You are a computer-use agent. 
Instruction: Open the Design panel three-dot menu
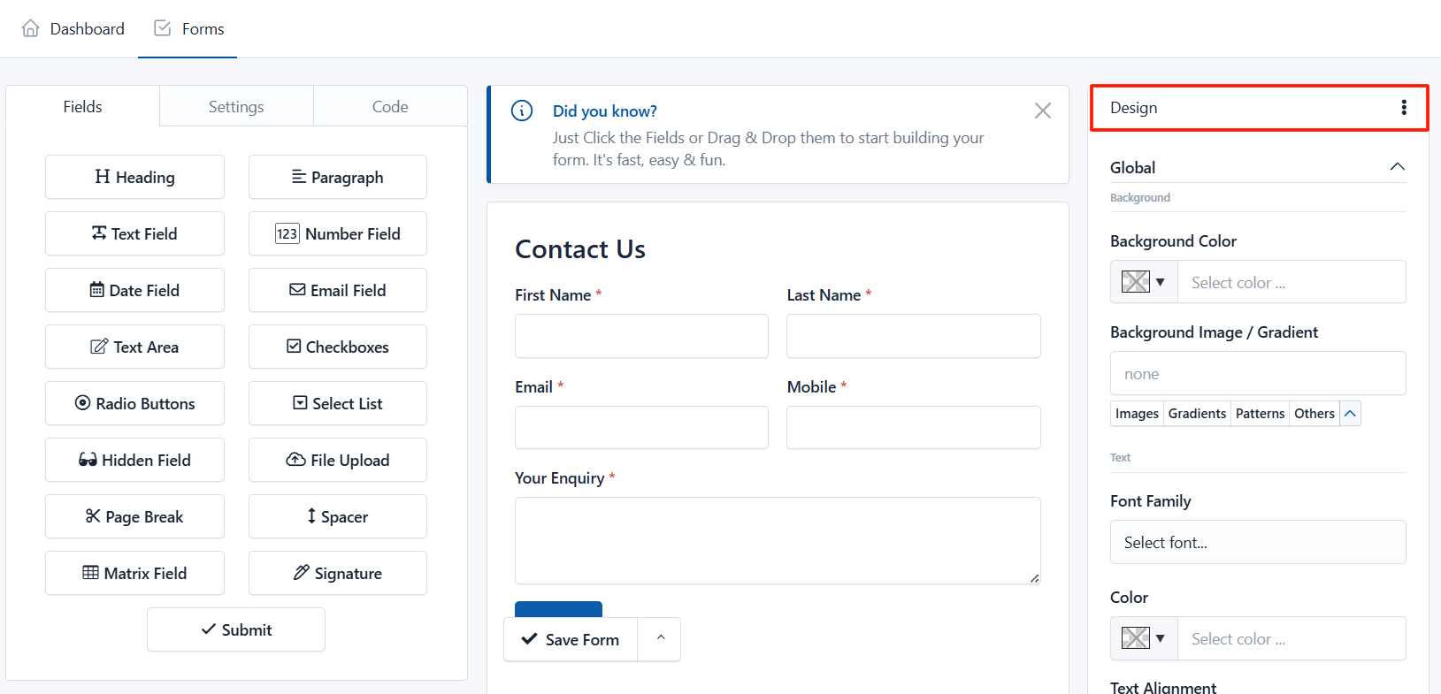point(1403,108)
